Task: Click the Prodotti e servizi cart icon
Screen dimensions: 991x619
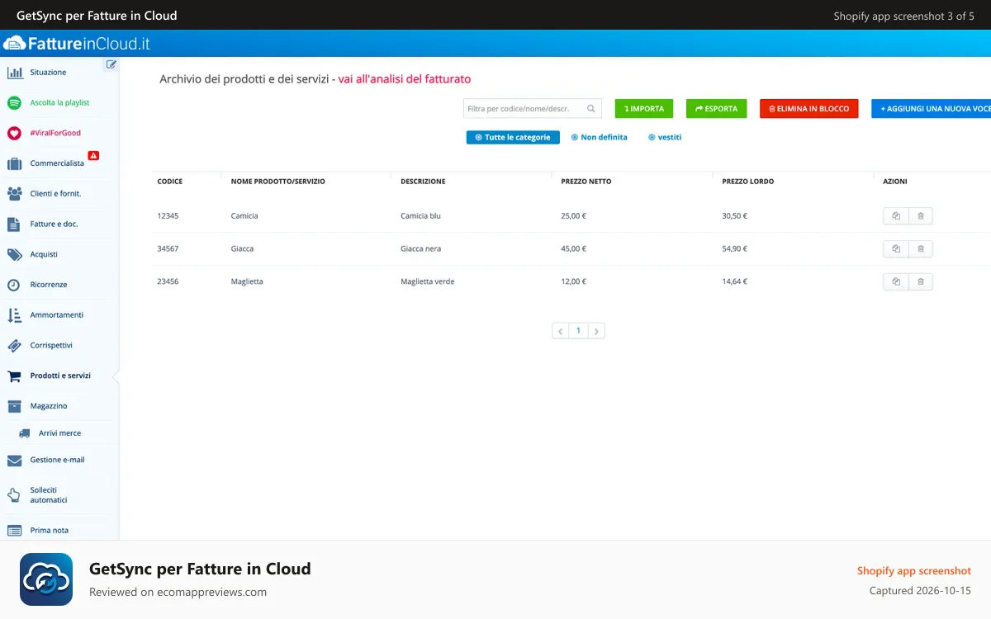Action: (x=15, y=376)
